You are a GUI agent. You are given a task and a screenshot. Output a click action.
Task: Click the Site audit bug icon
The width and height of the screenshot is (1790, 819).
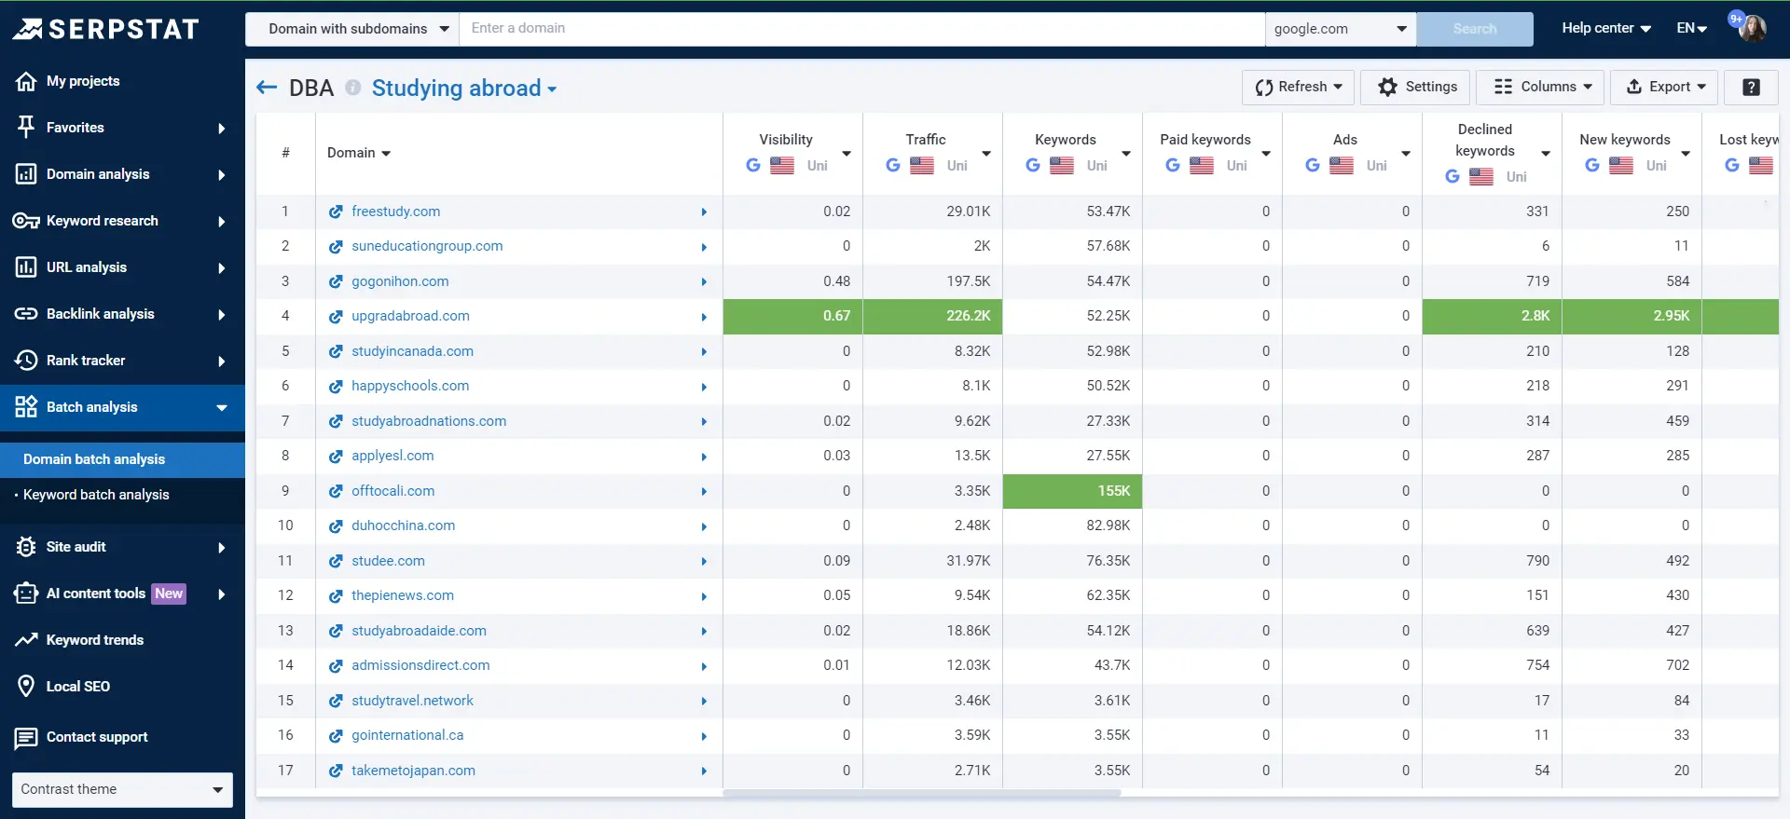26,547
